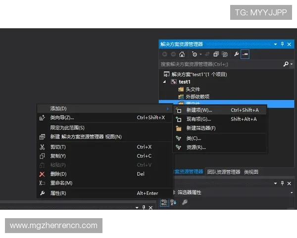Click the resource icon beside 资源(R)...
This screenshot has height=238, width=297.
point(178,147)
